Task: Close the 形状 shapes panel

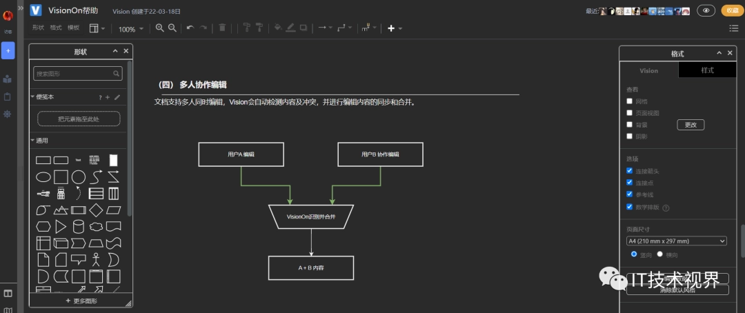Action: (126, 51)
